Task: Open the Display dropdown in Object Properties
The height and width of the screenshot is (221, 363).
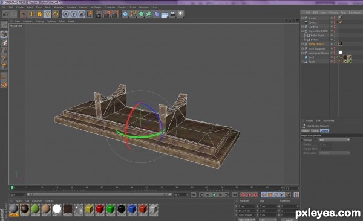Action: tap(335, 140)
